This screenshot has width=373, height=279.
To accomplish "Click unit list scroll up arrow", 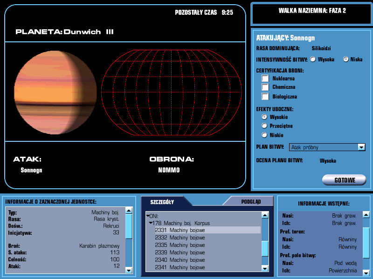I will (265, 215).
